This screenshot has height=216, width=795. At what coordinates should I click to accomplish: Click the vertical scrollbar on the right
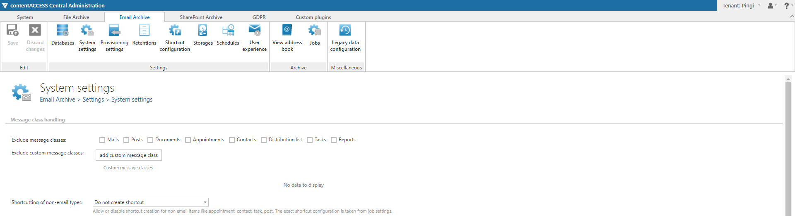click(x=788, y=145)
